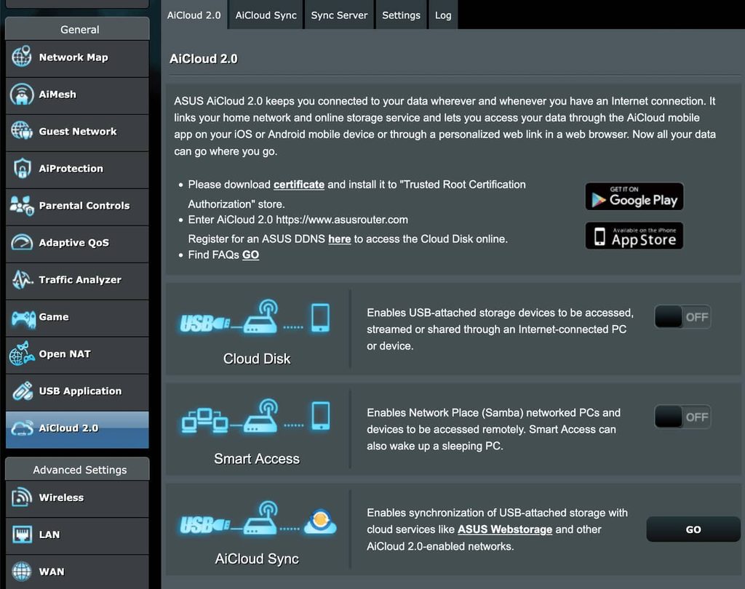This screenshot has height=589, width=745.
Task: Switch to the AiCloud 2.0 tab
Action: click(194, 15)
